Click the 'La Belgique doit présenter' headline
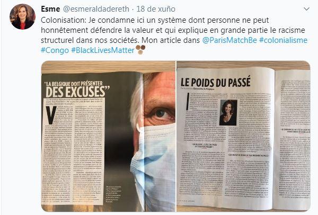 tap(74, 84)
